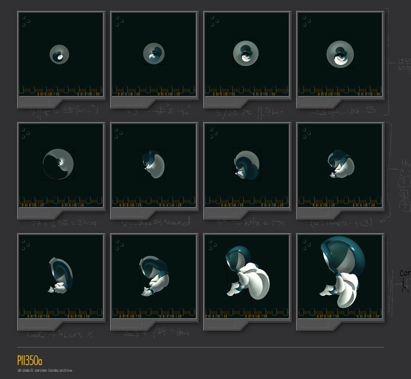Viewport: 411px width, 379px height.
Task: Click the three-circle icon in the first frame
Action: pos(25,21)
